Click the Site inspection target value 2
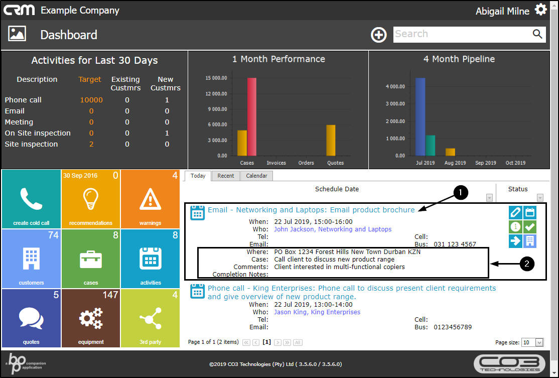The width and height of the screenshot is (559, 378). click(91, 144)
